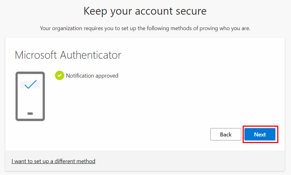Select the 'Notification approved' status text
Screen dimensions: 291x175
[x=92, y=76]
